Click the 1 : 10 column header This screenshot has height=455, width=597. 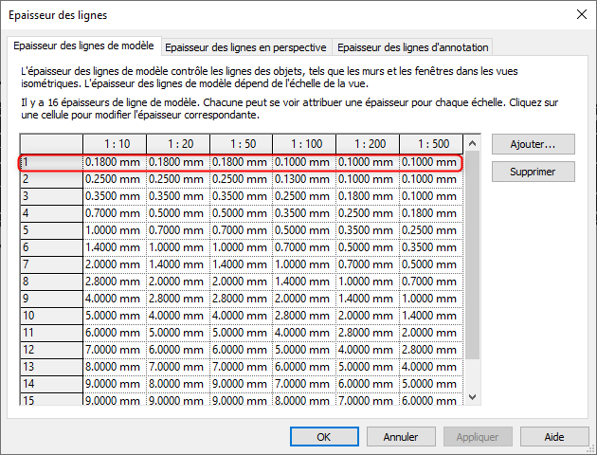click(114, 142)
